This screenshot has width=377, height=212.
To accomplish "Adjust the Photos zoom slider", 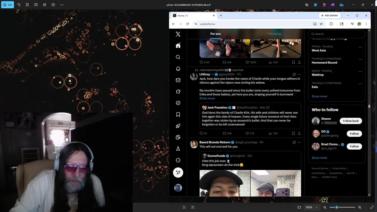I will 342,207.
